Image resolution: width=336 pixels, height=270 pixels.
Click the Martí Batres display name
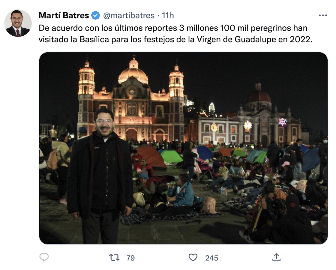[x=64, y=15]
